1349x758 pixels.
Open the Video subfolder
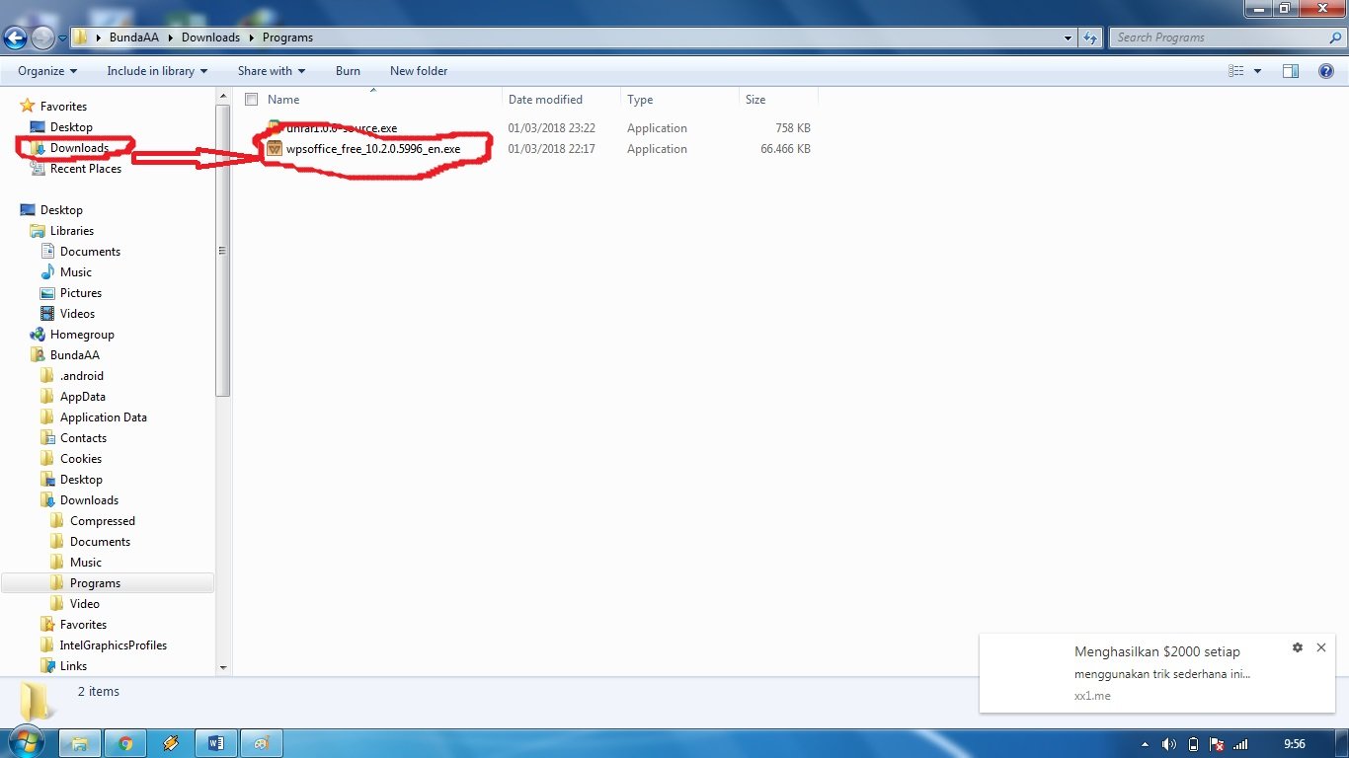pos(85,604)
